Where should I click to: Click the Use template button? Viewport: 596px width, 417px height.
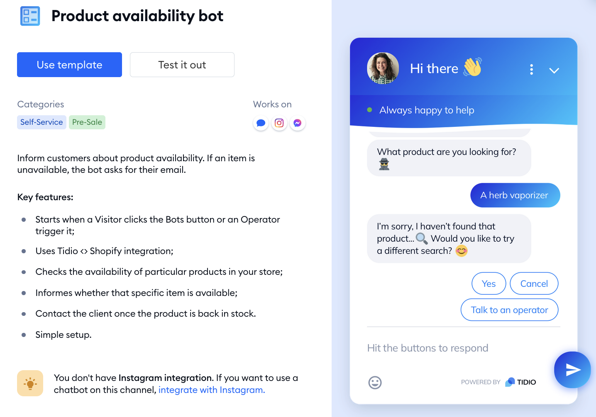click(69, 65)
